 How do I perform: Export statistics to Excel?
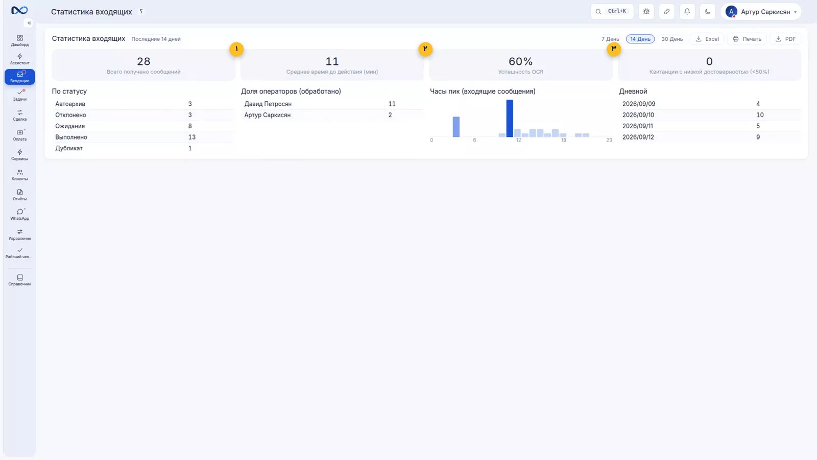[x=707, y=39]
